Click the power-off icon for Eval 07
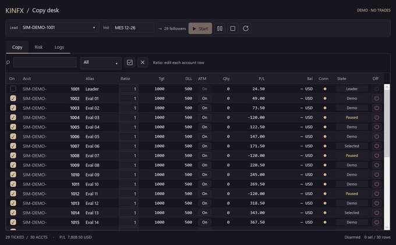Viewport: 396px width, 245px height. (x=377, y=156)
